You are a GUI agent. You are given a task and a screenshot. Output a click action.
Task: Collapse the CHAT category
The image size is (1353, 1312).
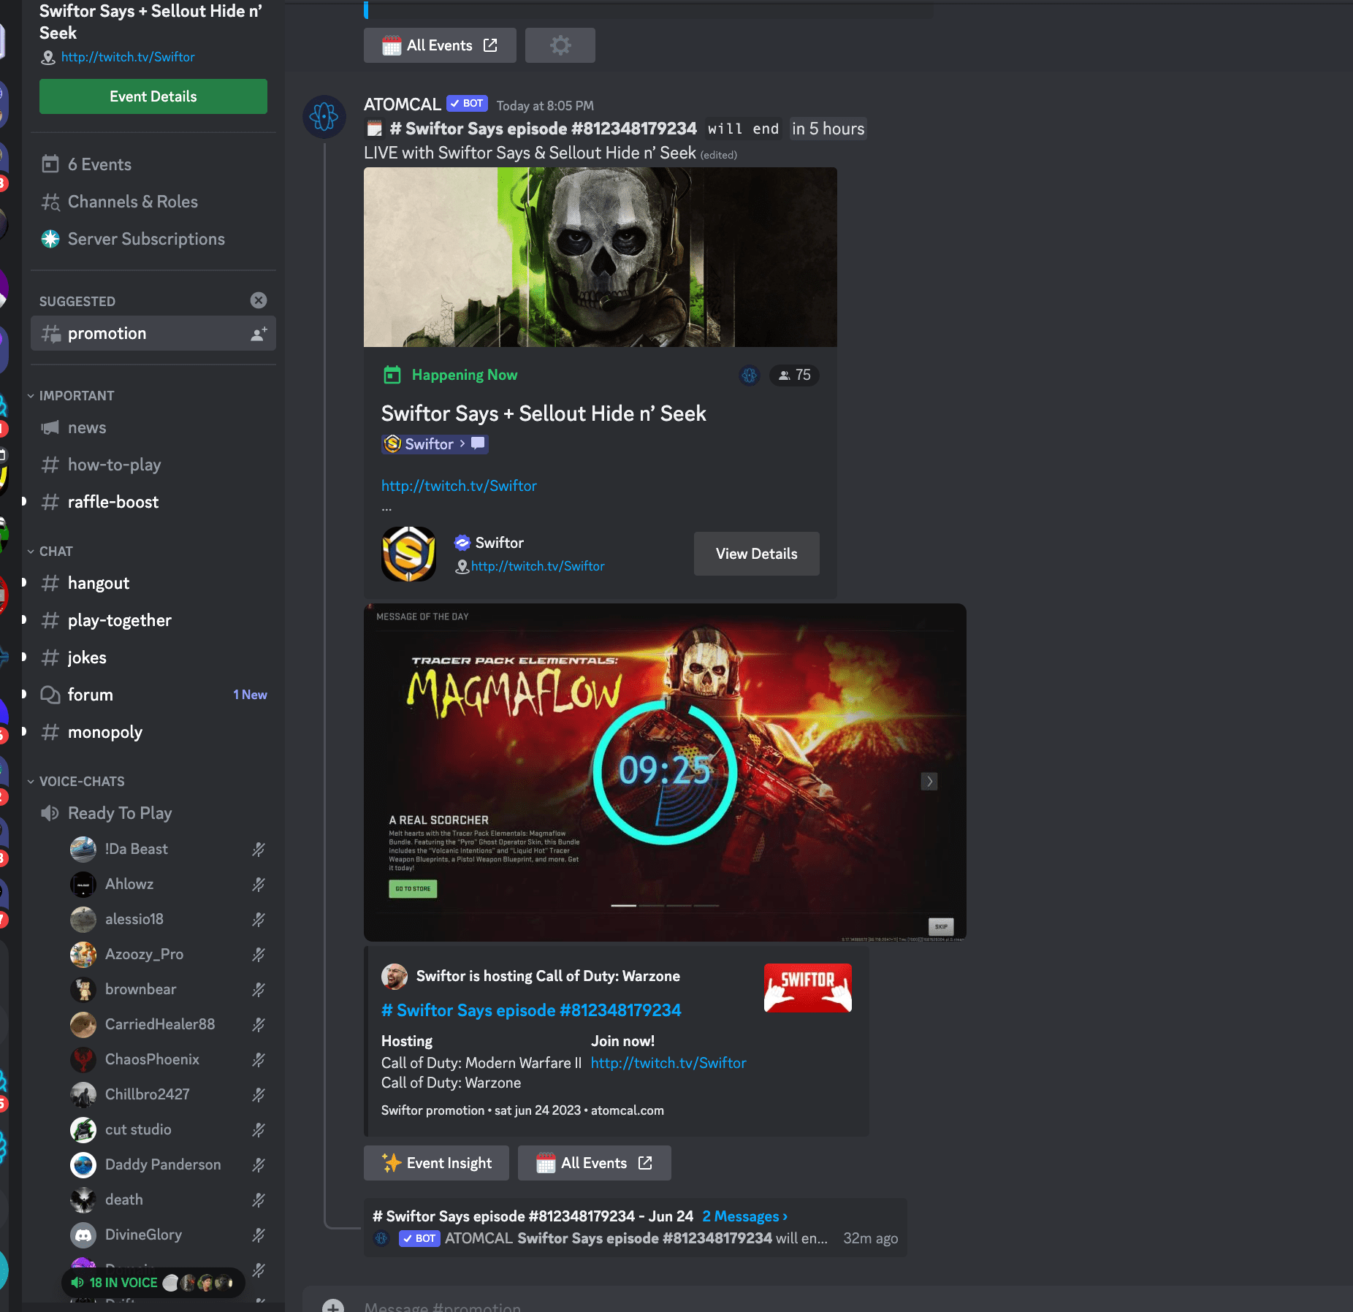click(50, 551)
